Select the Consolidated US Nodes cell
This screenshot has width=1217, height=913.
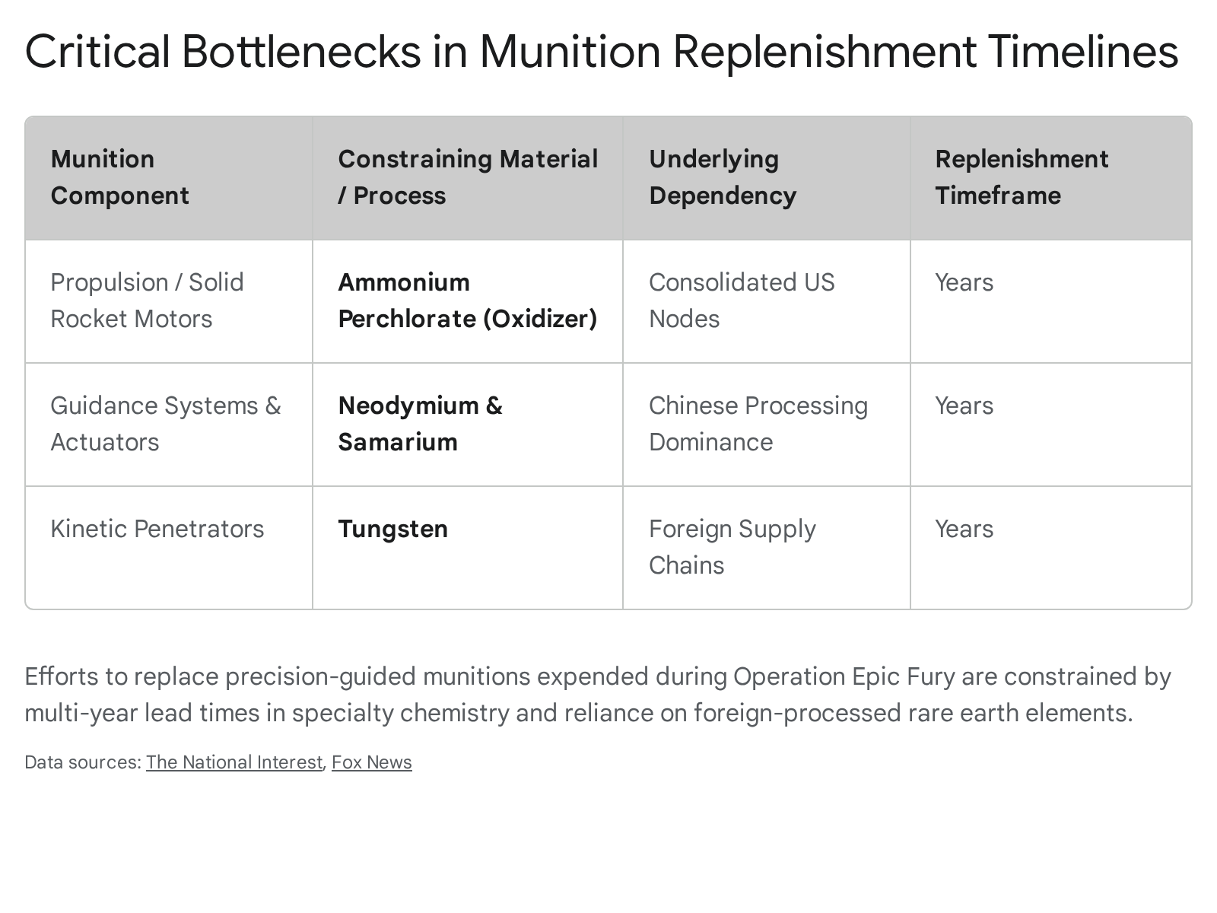[742, 301]
